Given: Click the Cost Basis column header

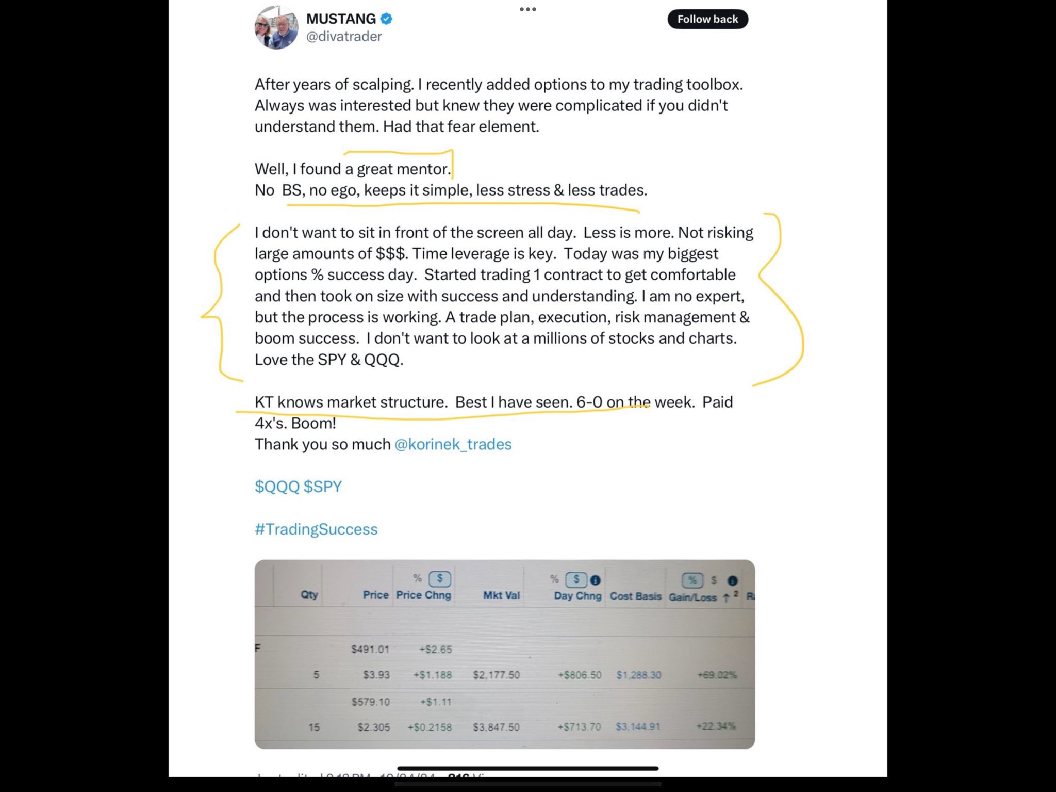Looking at the screenshot, I should tap(635, 596).
